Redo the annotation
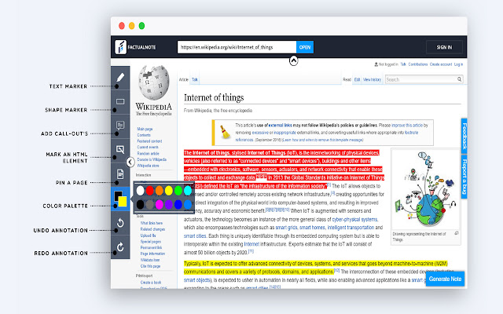The width and height of the screenshot is (503, 314). pos(120,247)
